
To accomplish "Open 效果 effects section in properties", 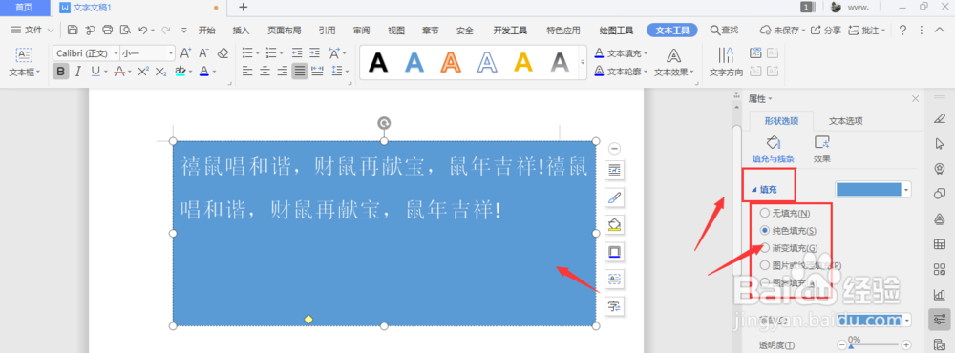I will pos(822,149).
